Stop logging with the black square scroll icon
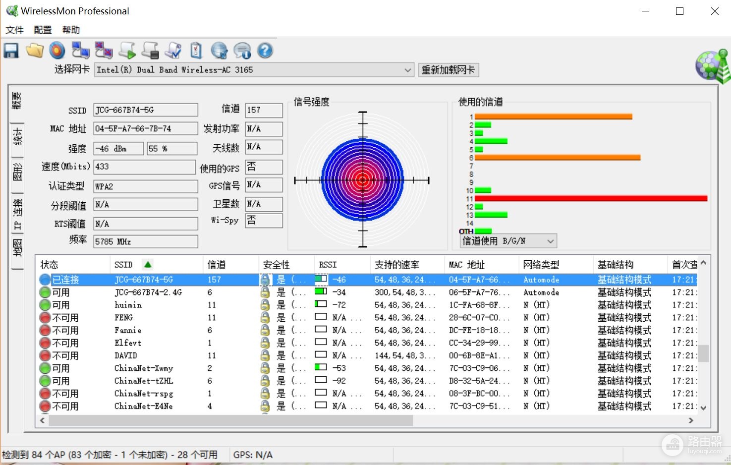731x465 pixels. tap(151, 51)
